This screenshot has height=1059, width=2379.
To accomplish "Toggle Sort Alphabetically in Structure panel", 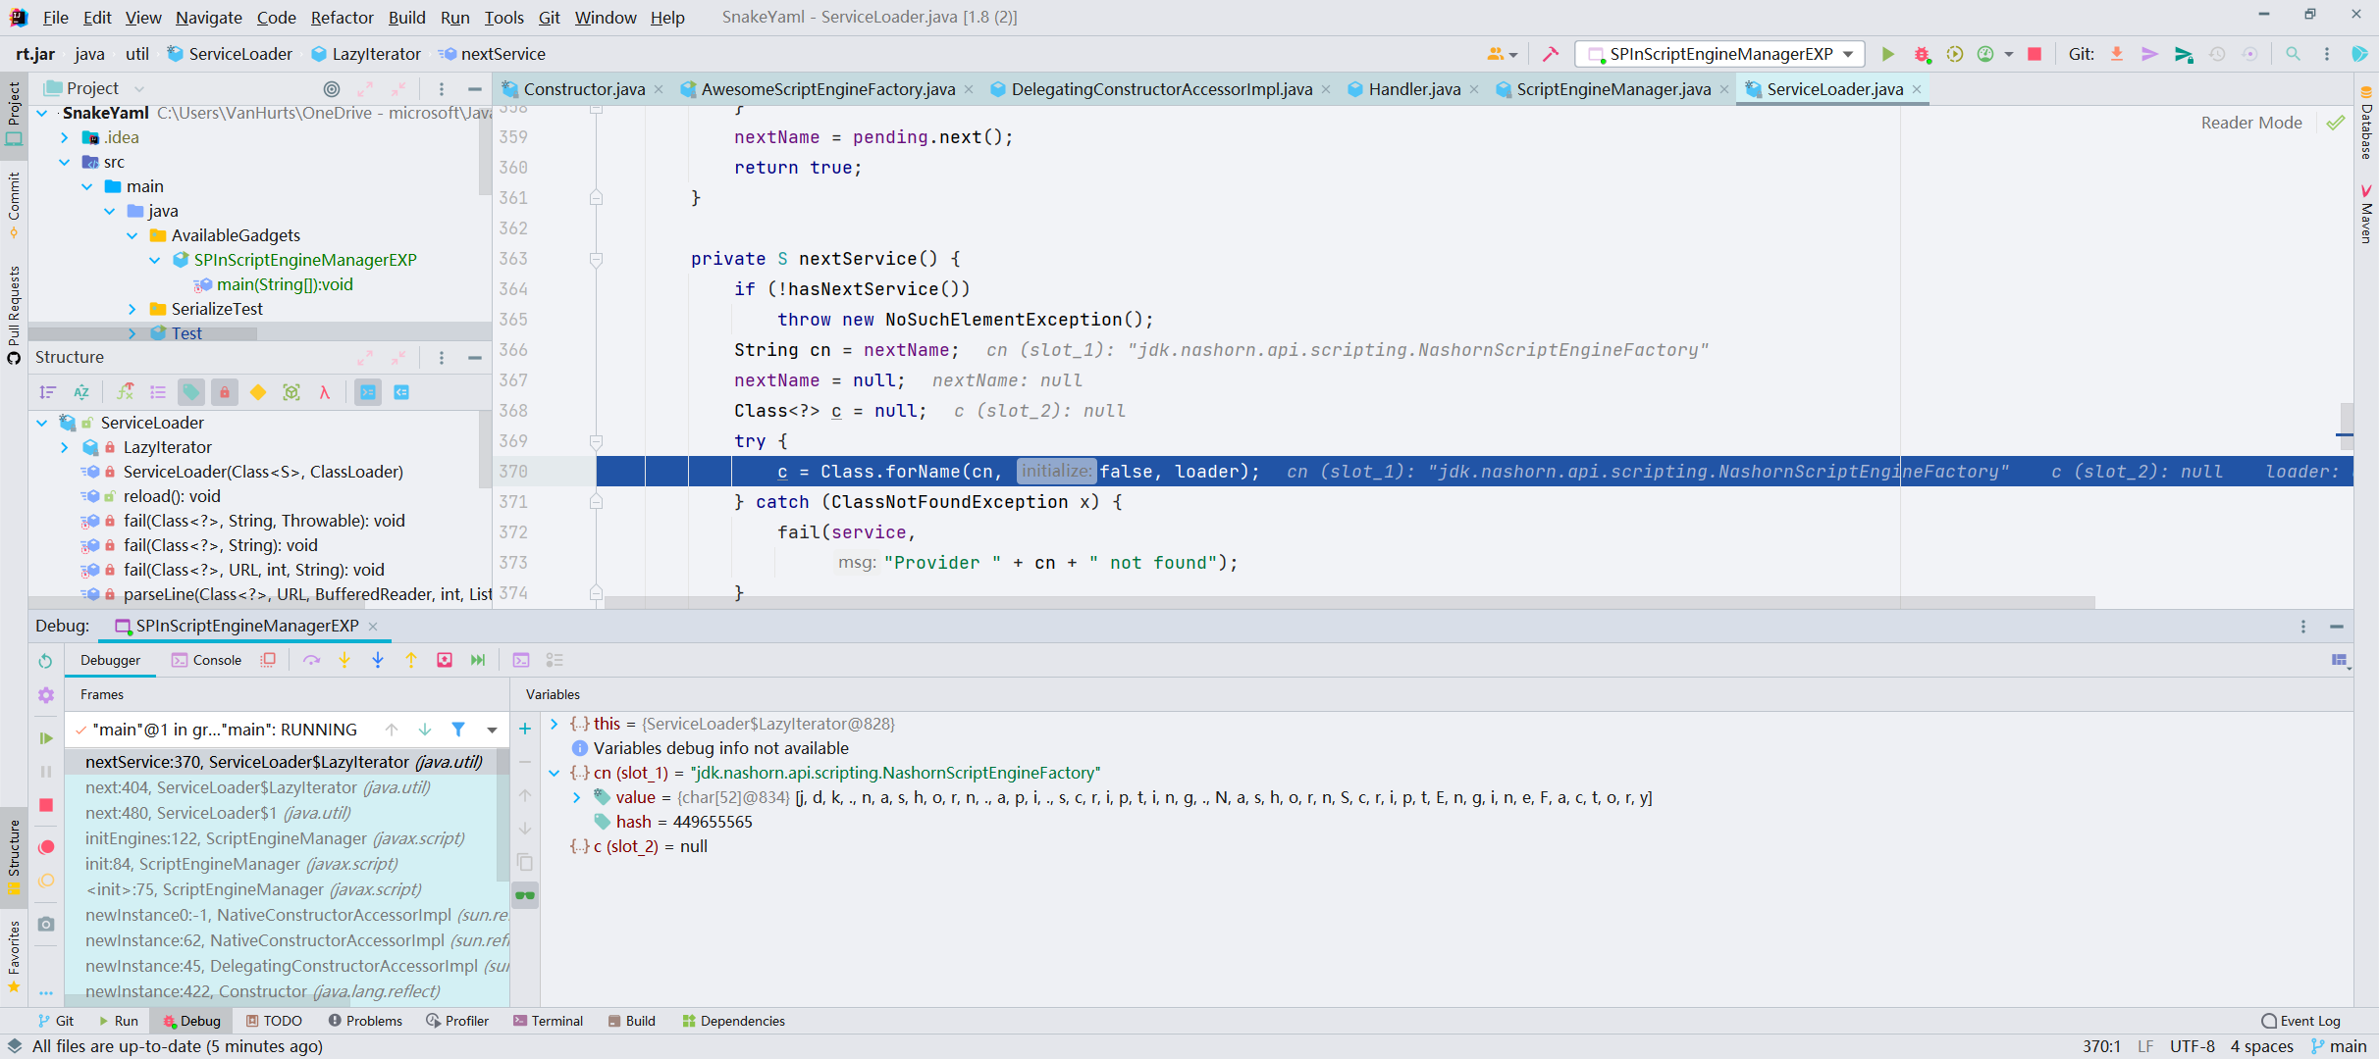I will tap(81, 391).
